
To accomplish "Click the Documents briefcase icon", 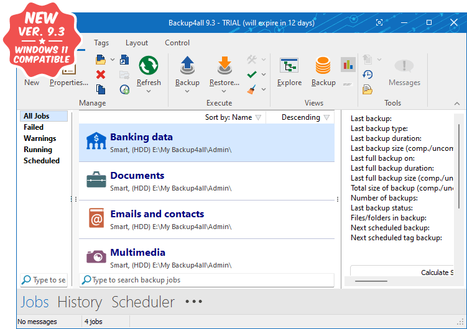I will 96,179.
